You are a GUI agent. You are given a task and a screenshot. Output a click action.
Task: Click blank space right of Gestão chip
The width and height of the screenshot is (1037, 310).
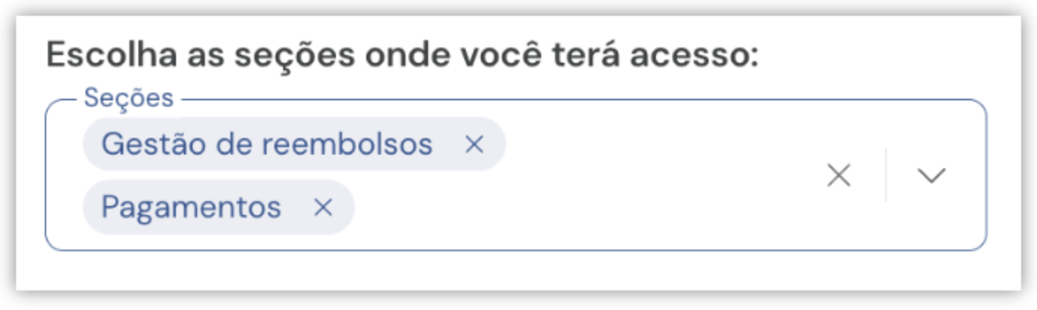[657, 143]
